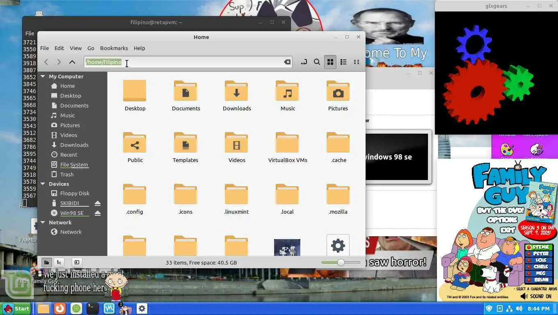The image size is (558, 315).
Task: Click the /home/filipino location field
Action: click(188, 62)
